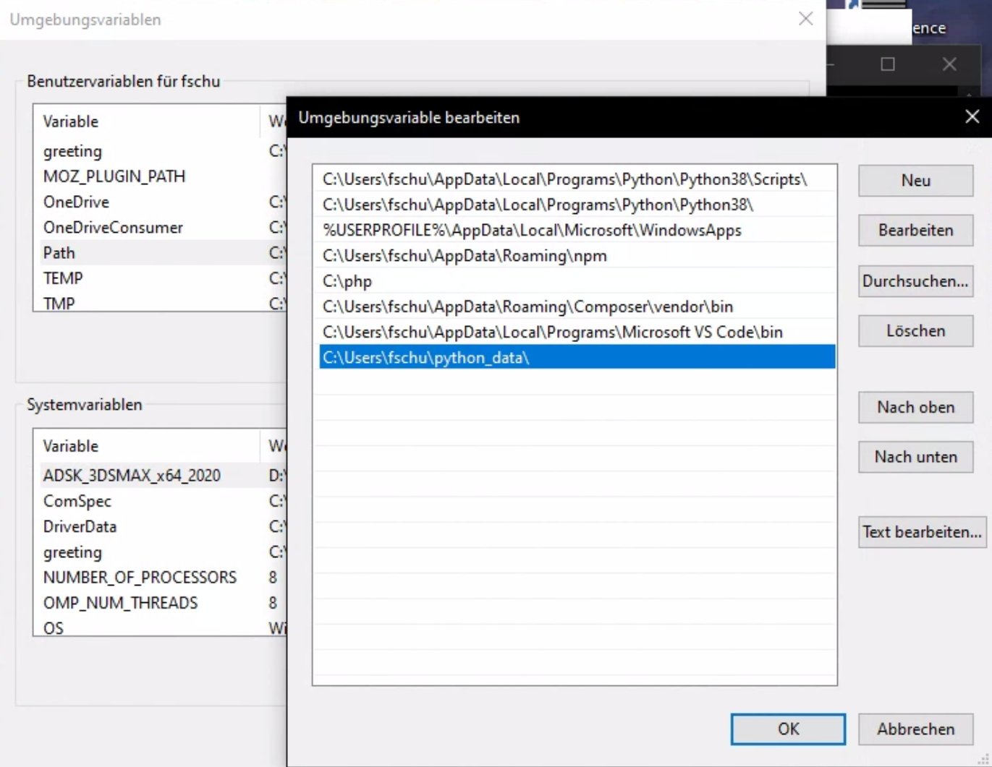Select the MOZ_PLUGIN_PATH user variable
992x767 pixels.
[114, 176]
